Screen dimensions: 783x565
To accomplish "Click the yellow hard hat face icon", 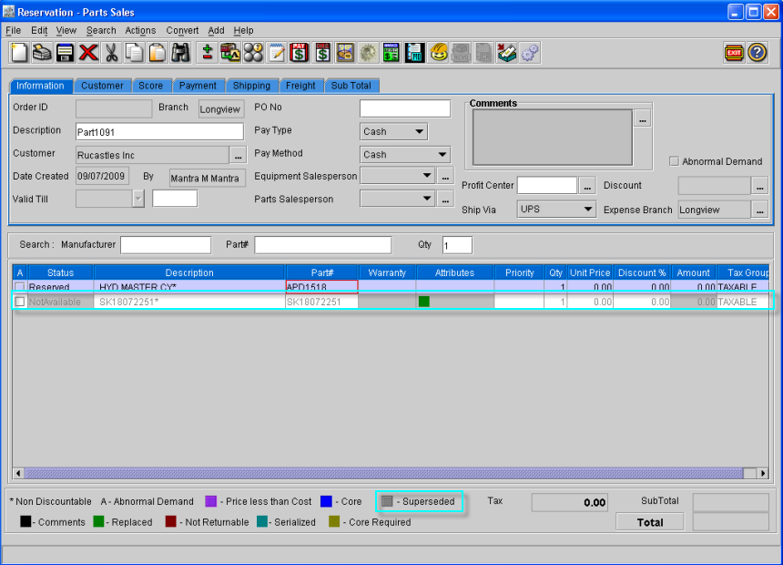I will point(439,53).
